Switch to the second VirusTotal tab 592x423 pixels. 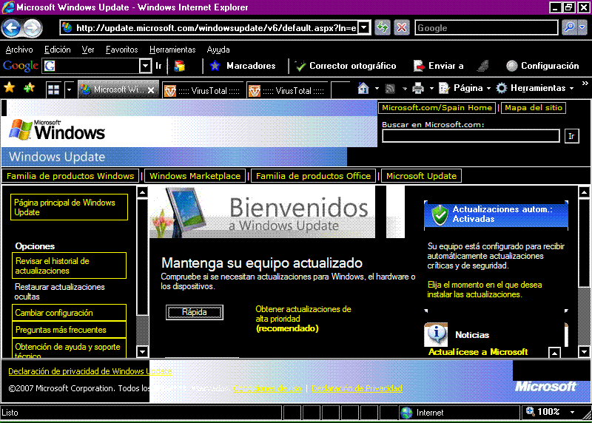point(287,90)
